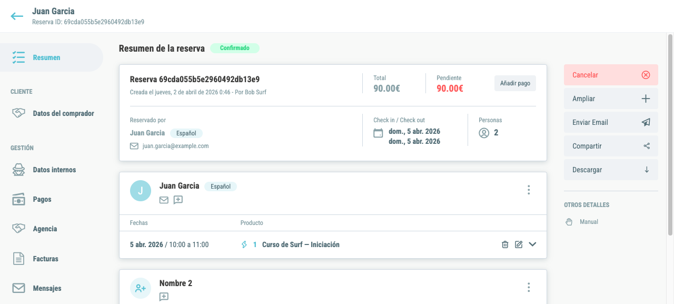Click the add-note icon under Nombre 2
The width and height of the screenshot is (674, 304).
point(164,297)
